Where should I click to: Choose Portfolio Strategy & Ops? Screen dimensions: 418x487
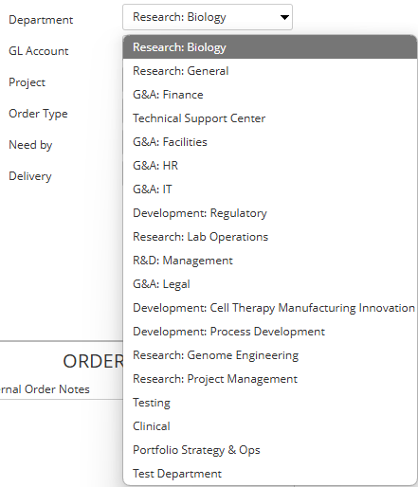(x=270, y=450)
